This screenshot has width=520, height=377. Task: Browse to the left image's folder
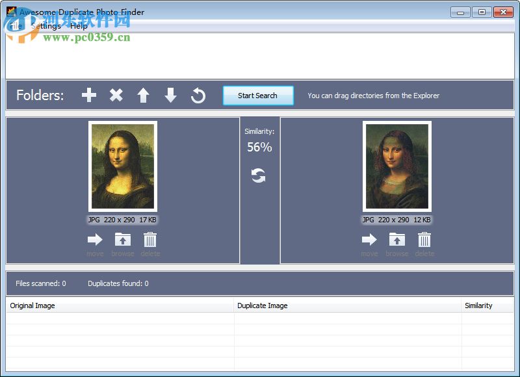tap(123, 239)
